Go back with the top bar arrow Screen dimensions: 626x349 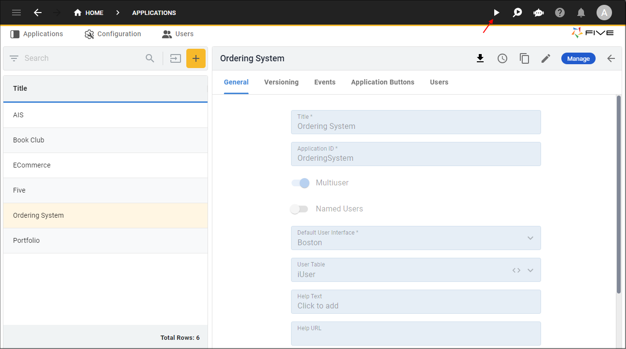coord(38,13)
